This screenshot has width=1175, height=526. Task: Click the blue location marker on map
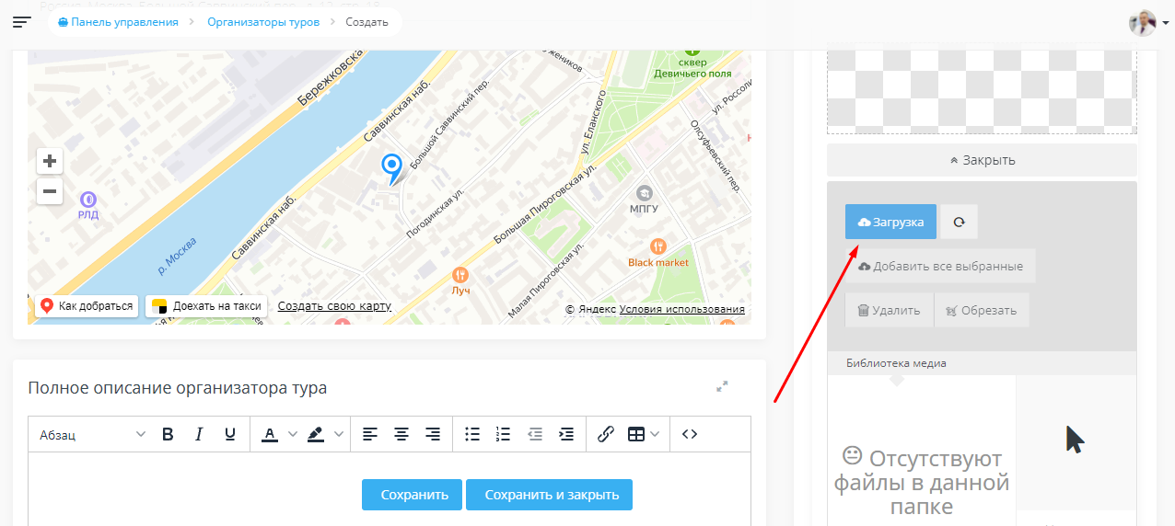click(x=392, y=168)
